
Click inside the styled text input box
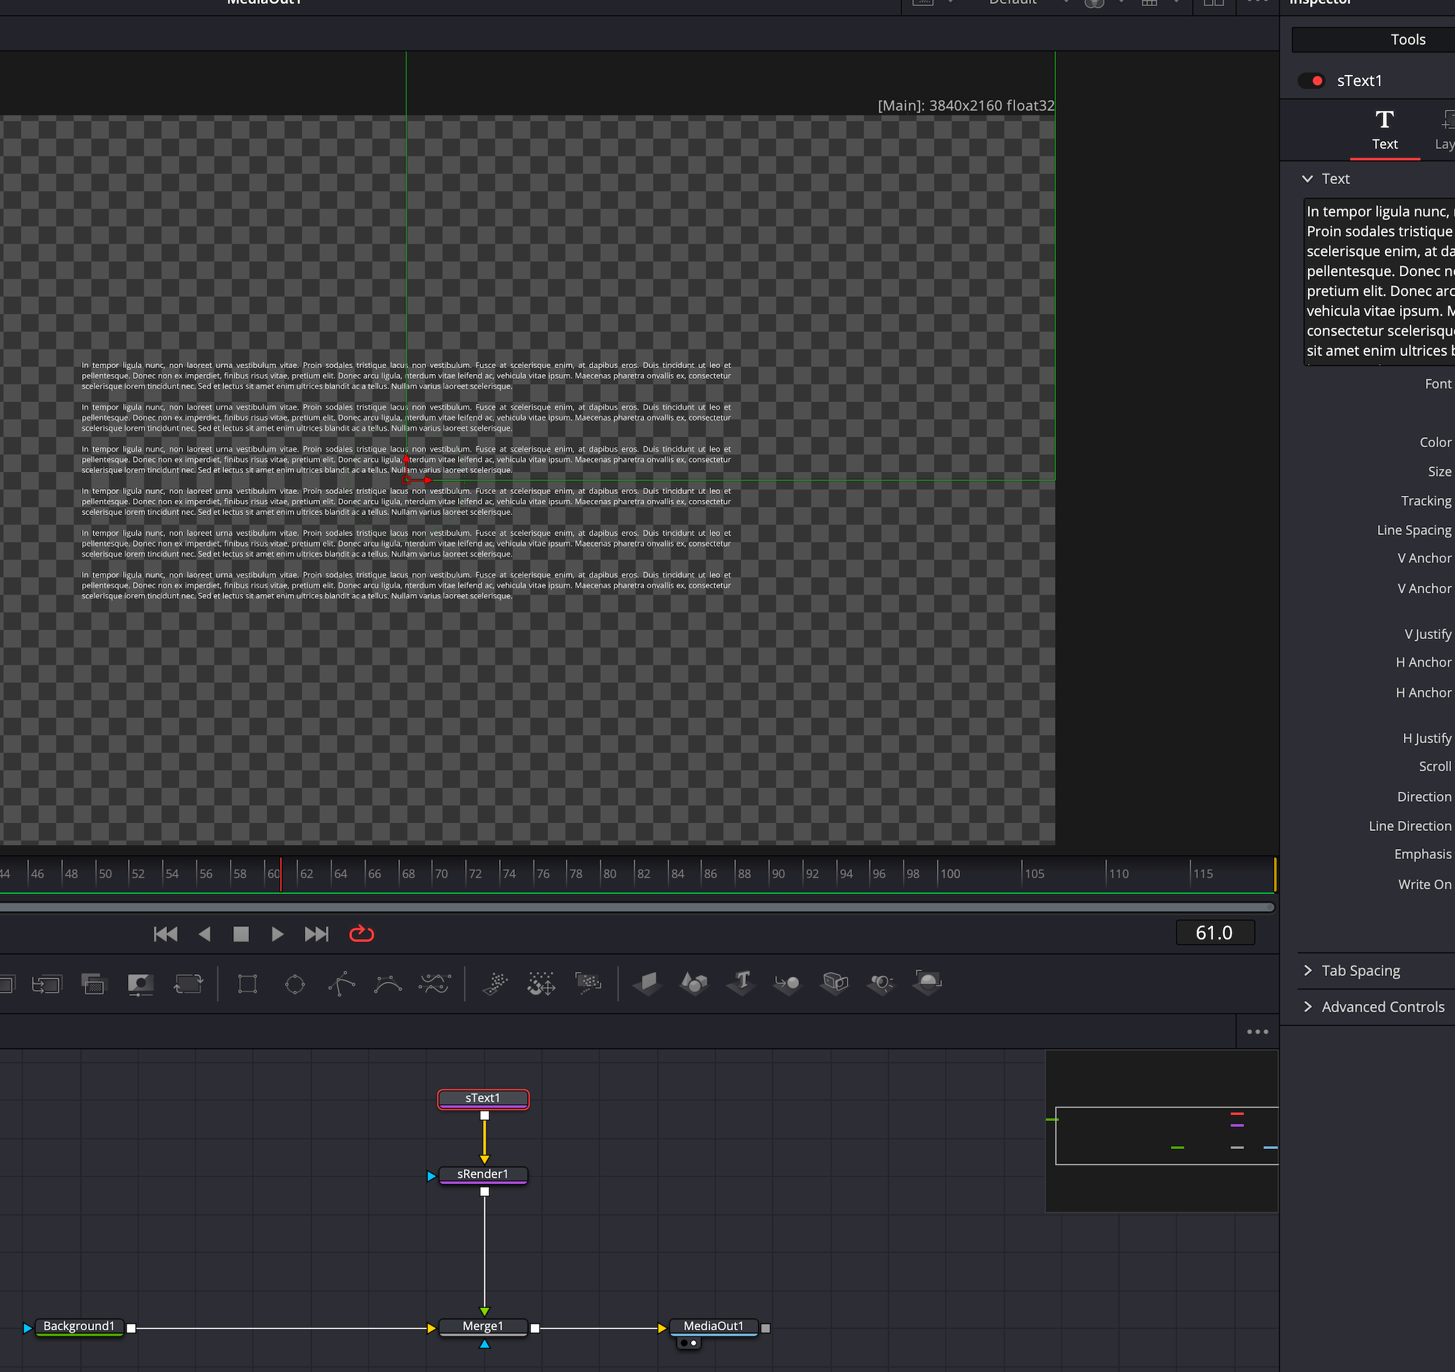[1379, 281]
